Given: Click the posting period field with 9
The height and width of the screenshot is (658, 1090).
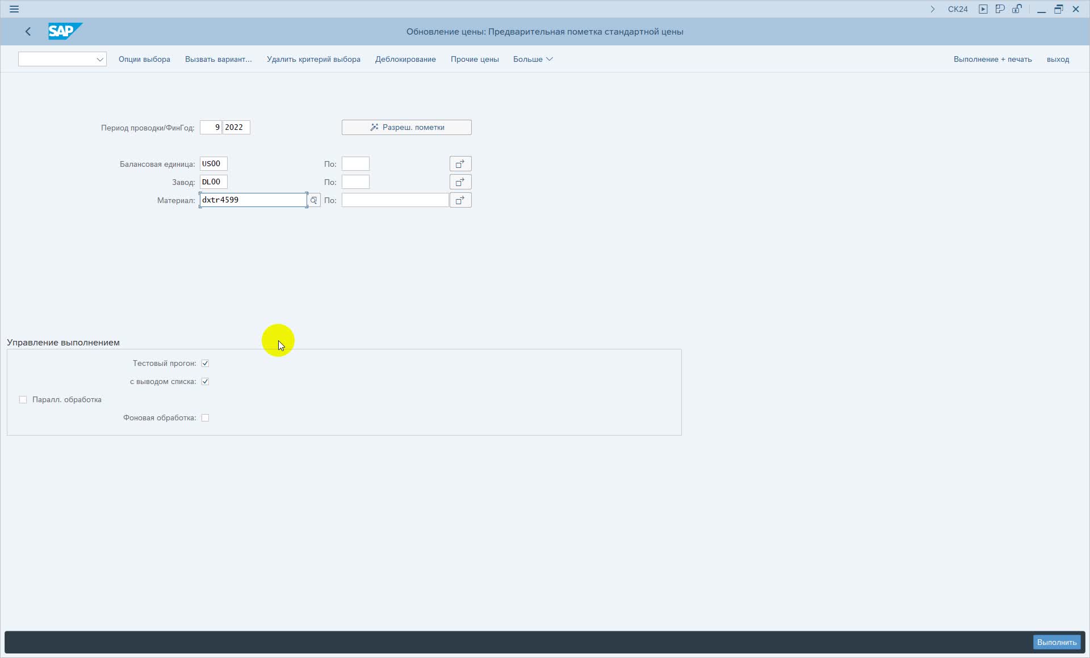Looking at the screenshot, I should [x=211, y=127].
